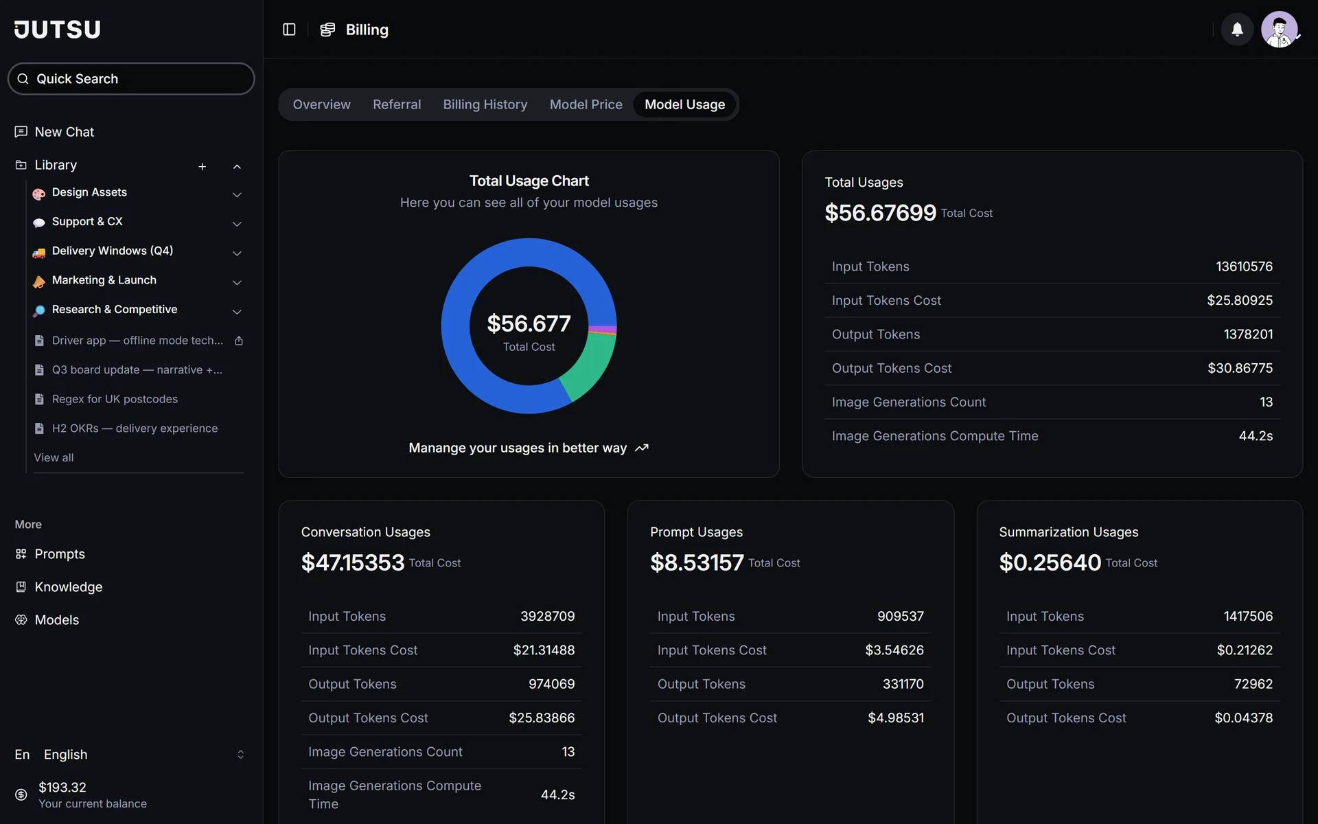Open the user profile avatar
Screen dimensions: 1318x824
(1279, 30)
